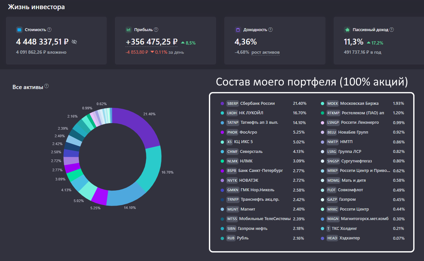Click the +356 475,25 ₽ profit value

coord(151,42)
